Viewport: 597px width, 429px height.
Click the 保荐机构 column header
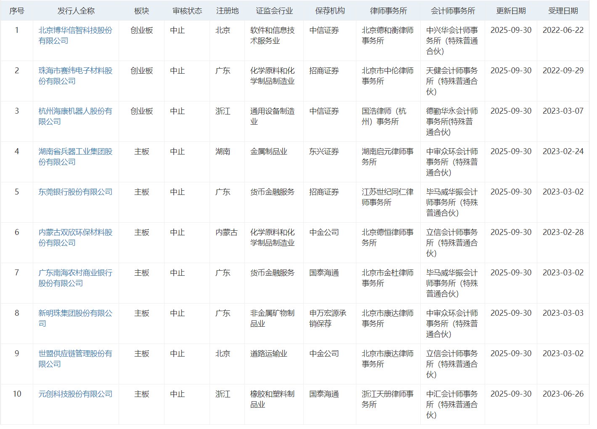(x=330, y=11)
